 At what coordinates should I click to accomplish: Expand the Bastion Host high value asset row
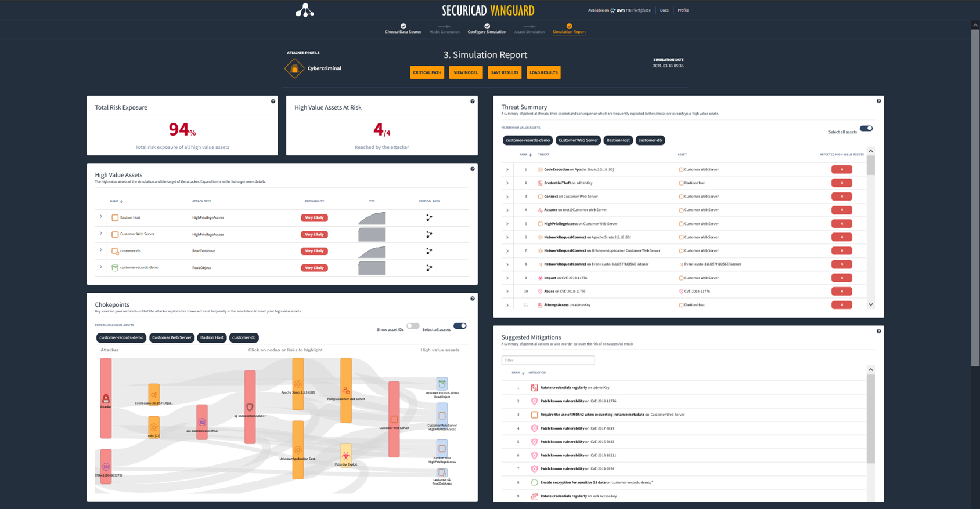(101, 217)
